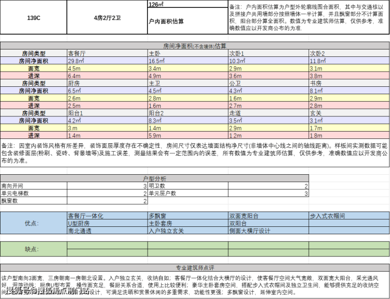The image size is (390, 299).
Task: Select the 主卫 cell
Action: pos(188,83)
